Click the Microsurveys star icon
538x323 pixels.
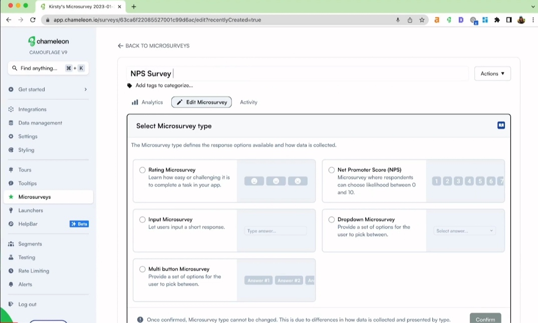pos(11,196)
